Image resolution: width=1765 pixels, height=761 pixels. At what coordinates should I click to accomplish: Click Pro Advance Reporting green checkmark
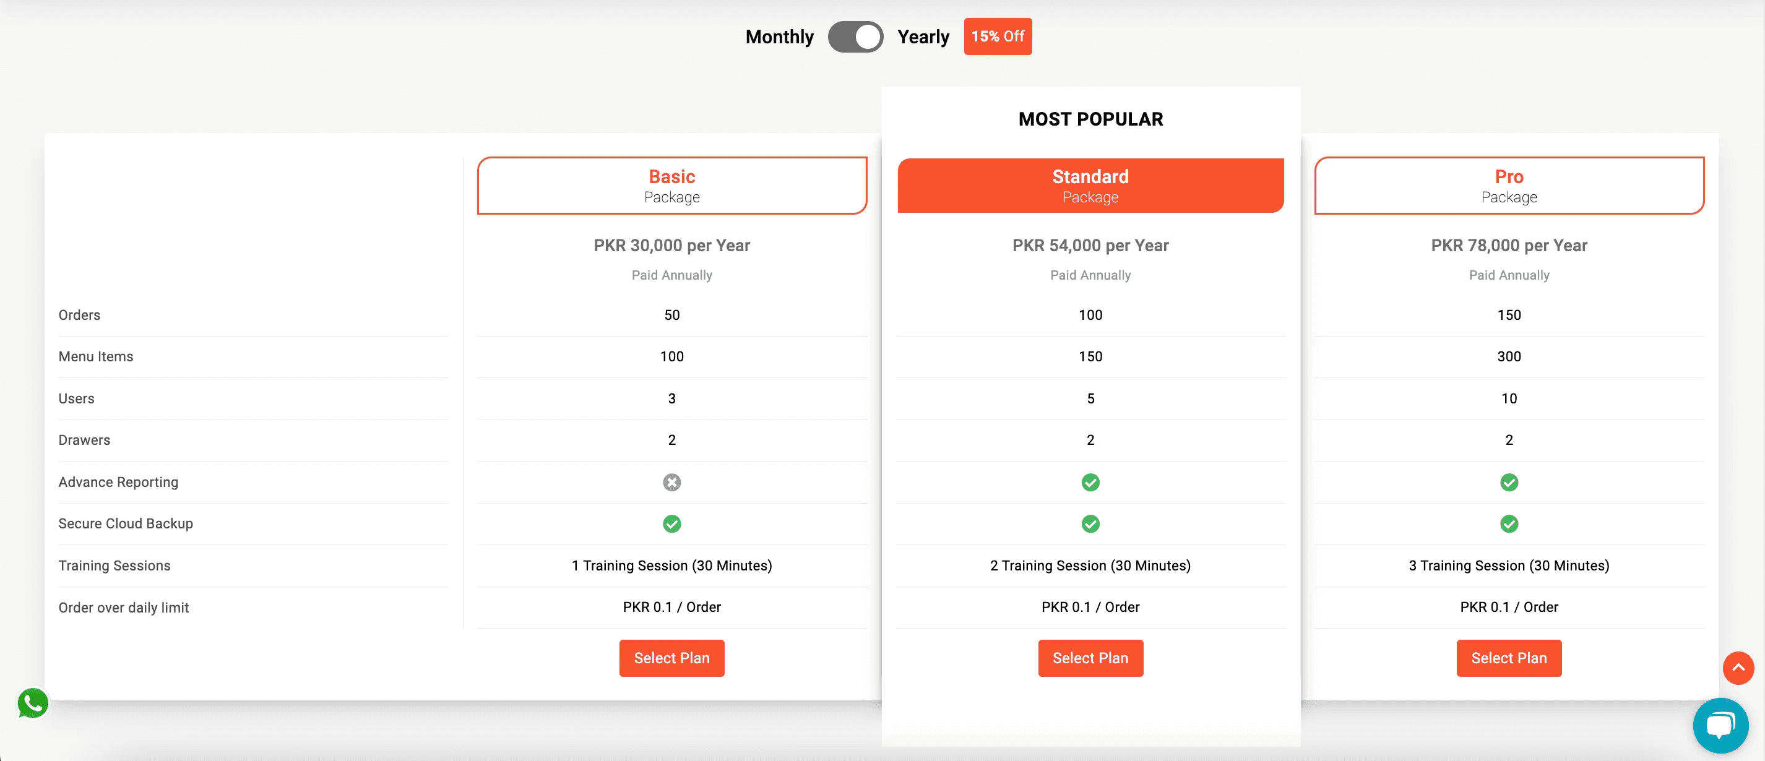(1509, 482)
